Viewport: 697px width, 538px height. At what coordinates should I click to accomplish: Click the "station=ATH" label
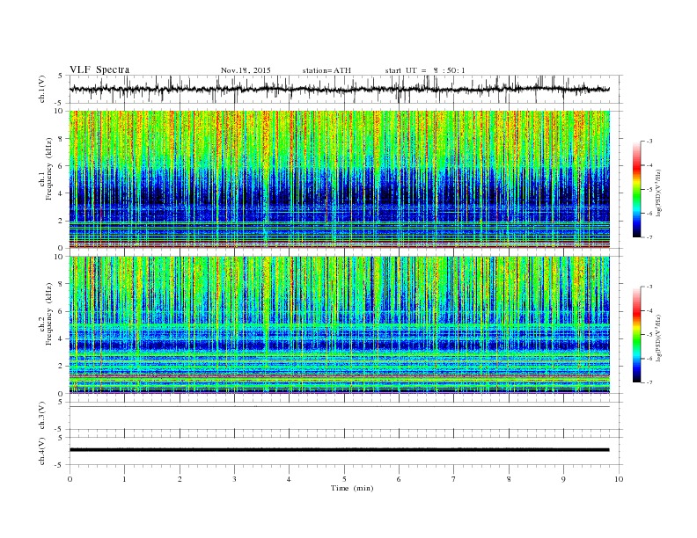(326, 70)
